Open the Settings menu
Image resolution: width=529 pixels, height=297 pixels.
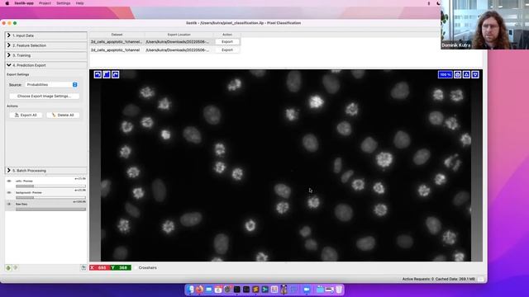click(x=64, y=3)
